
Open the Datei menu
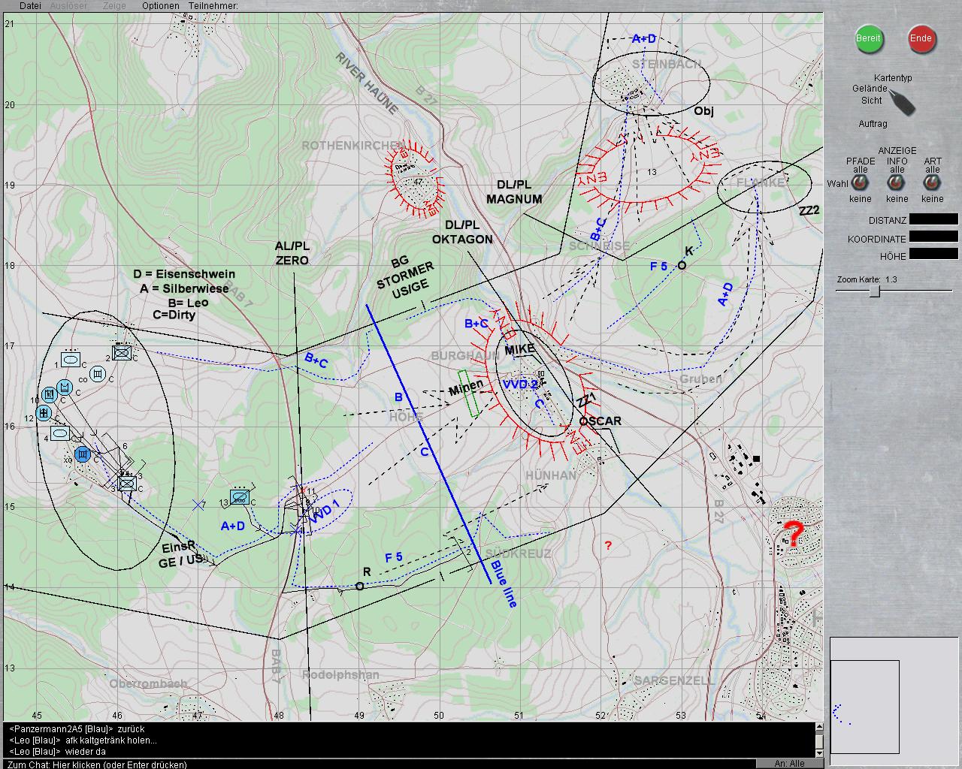pos(30,6)
